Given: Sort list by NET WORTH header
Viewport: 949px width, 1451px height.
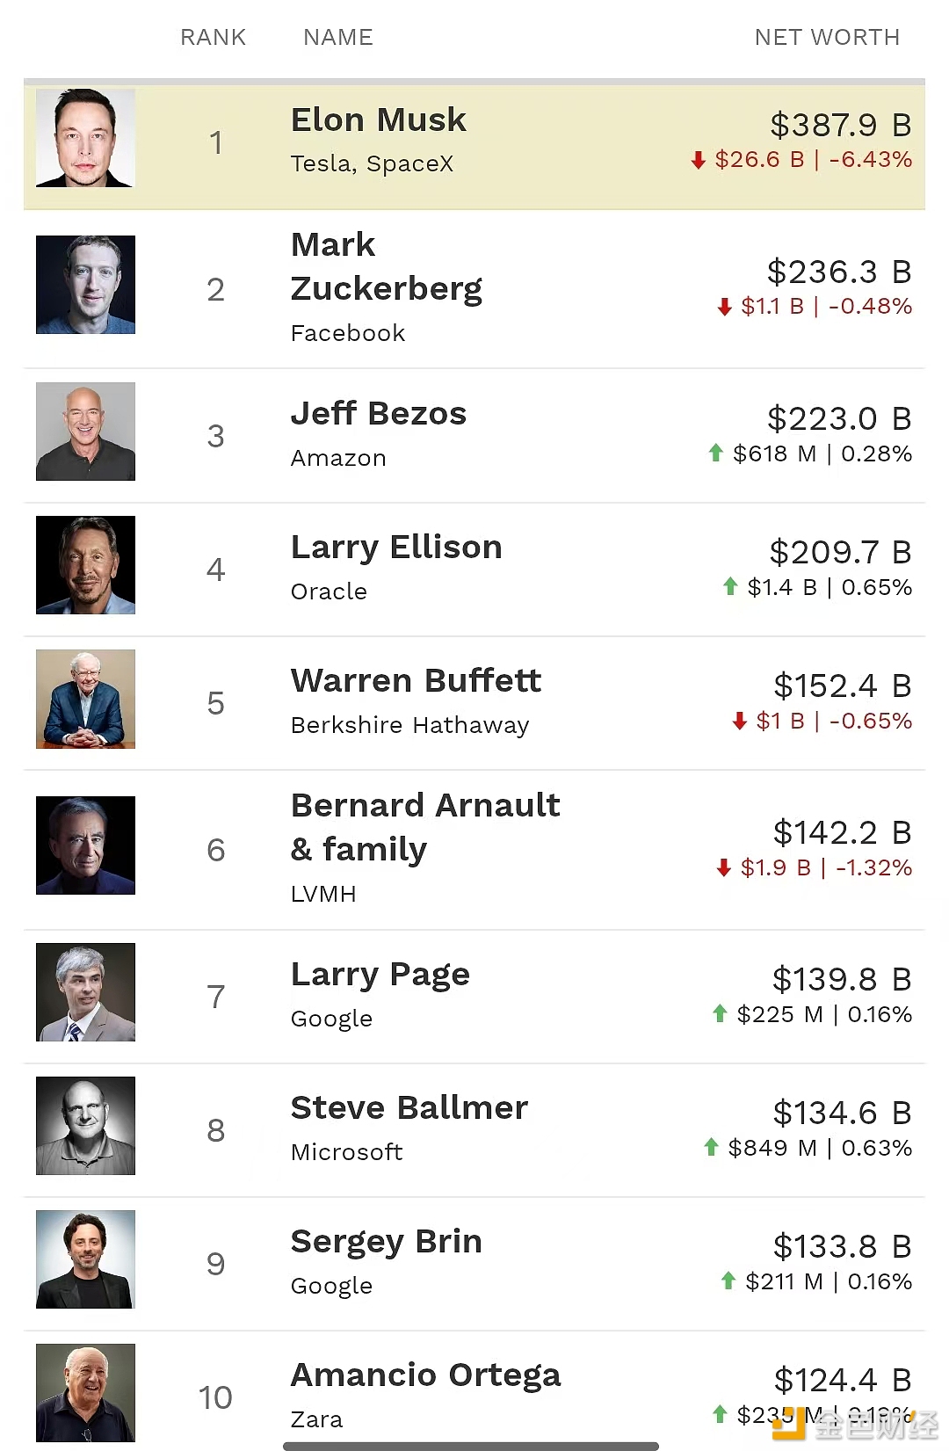Looking at the screenshot, I should click(827, 37).
